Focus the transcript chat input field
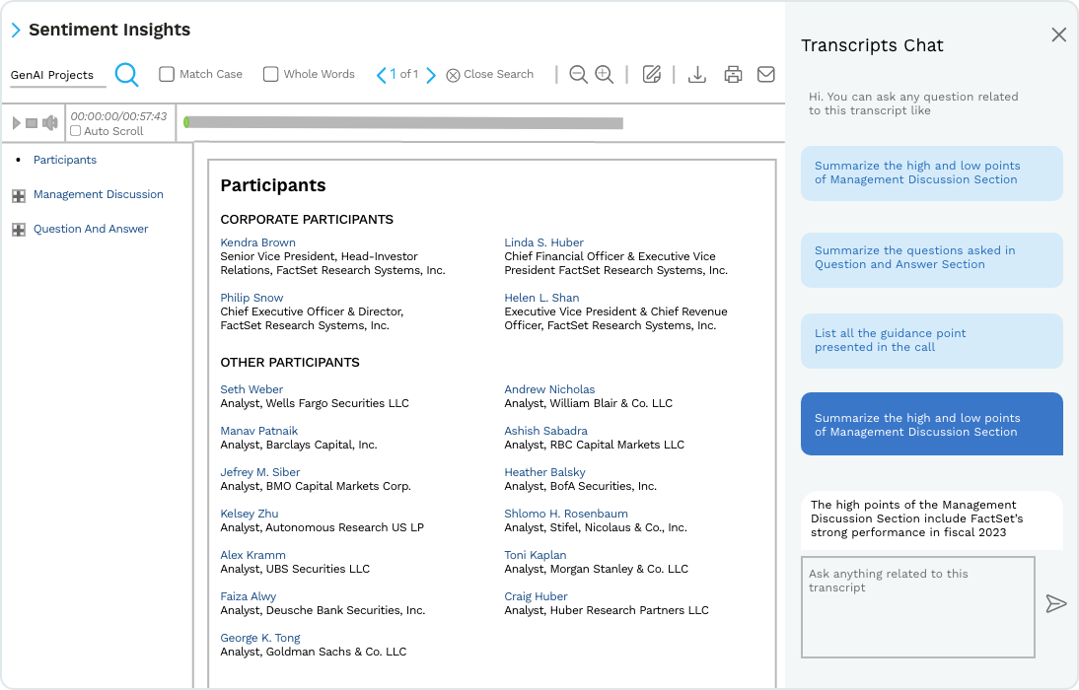The image size is (1079, 690). coord(917,606)
